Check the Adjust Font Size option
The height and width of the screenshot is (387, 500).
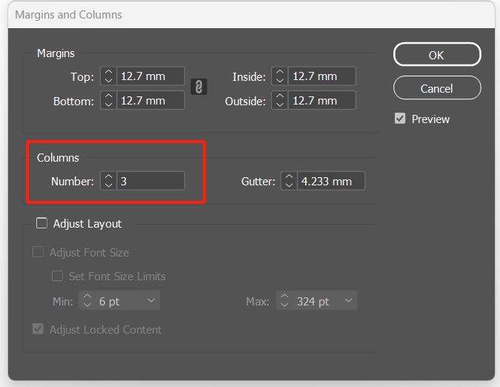(39, 253)
